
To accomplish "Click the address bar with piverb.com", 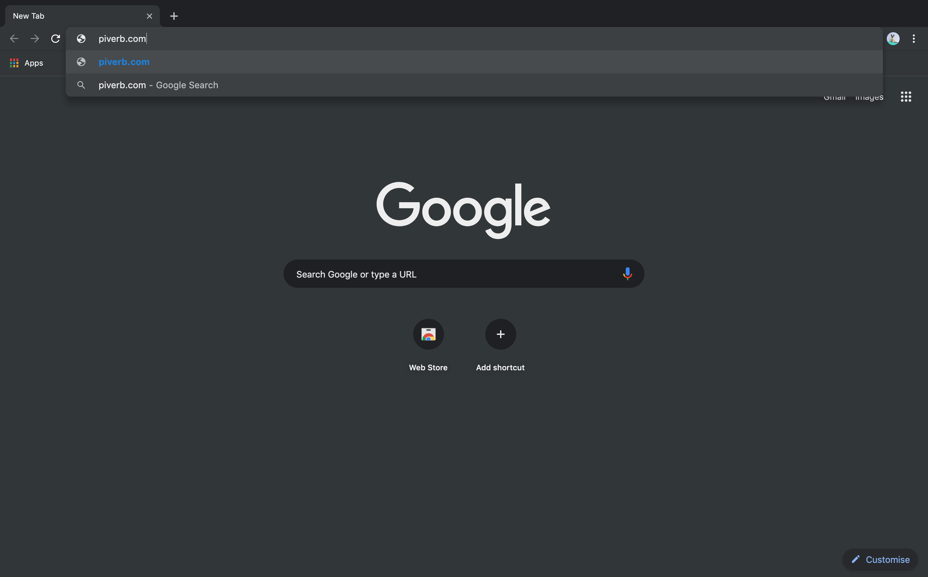I will click(x=474, y=39).
